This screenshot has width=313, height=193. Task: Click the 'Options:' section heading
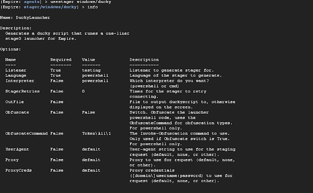[x=10, y=49]
